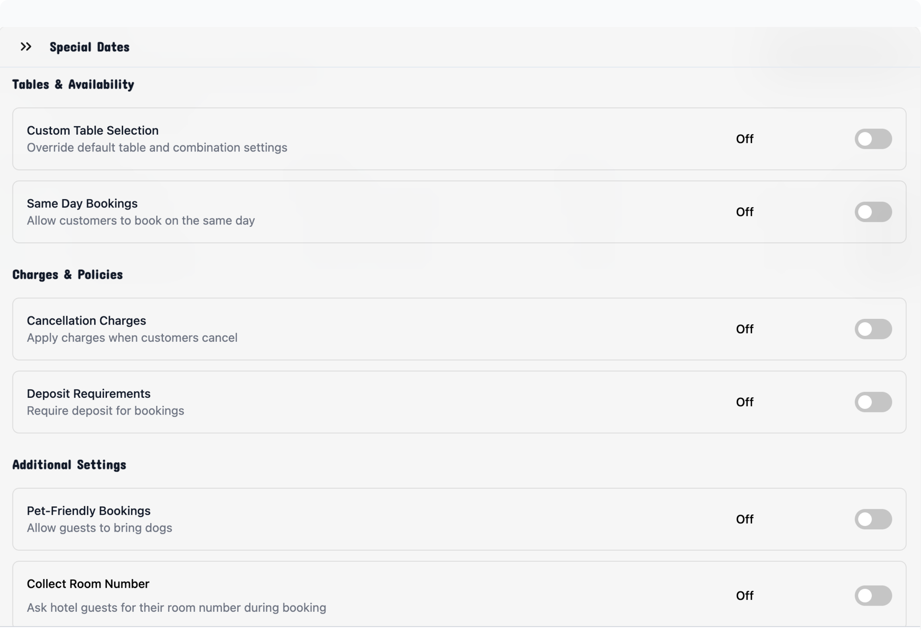Click the Collect Room Number title
921x635 pixels.
point(88,584)
